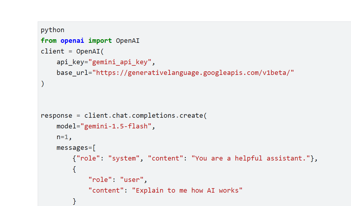Click the 'n=1' argument line
Screen dimensions: 351x206
pos(64,137)
